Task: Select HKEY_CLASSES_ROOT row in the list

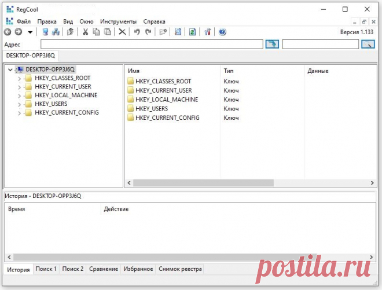Action: tap(163, 81)
